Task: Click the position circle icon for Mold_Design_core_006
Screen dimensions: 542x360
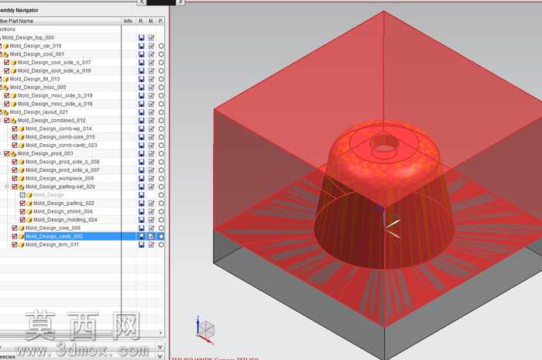Action: (x=161, y=228)
